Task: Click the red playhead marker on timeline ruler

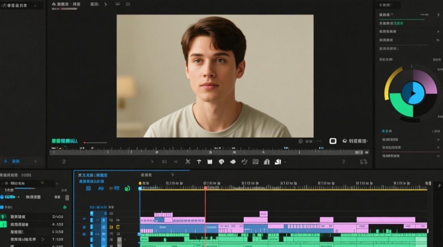Action: (205, 188)
